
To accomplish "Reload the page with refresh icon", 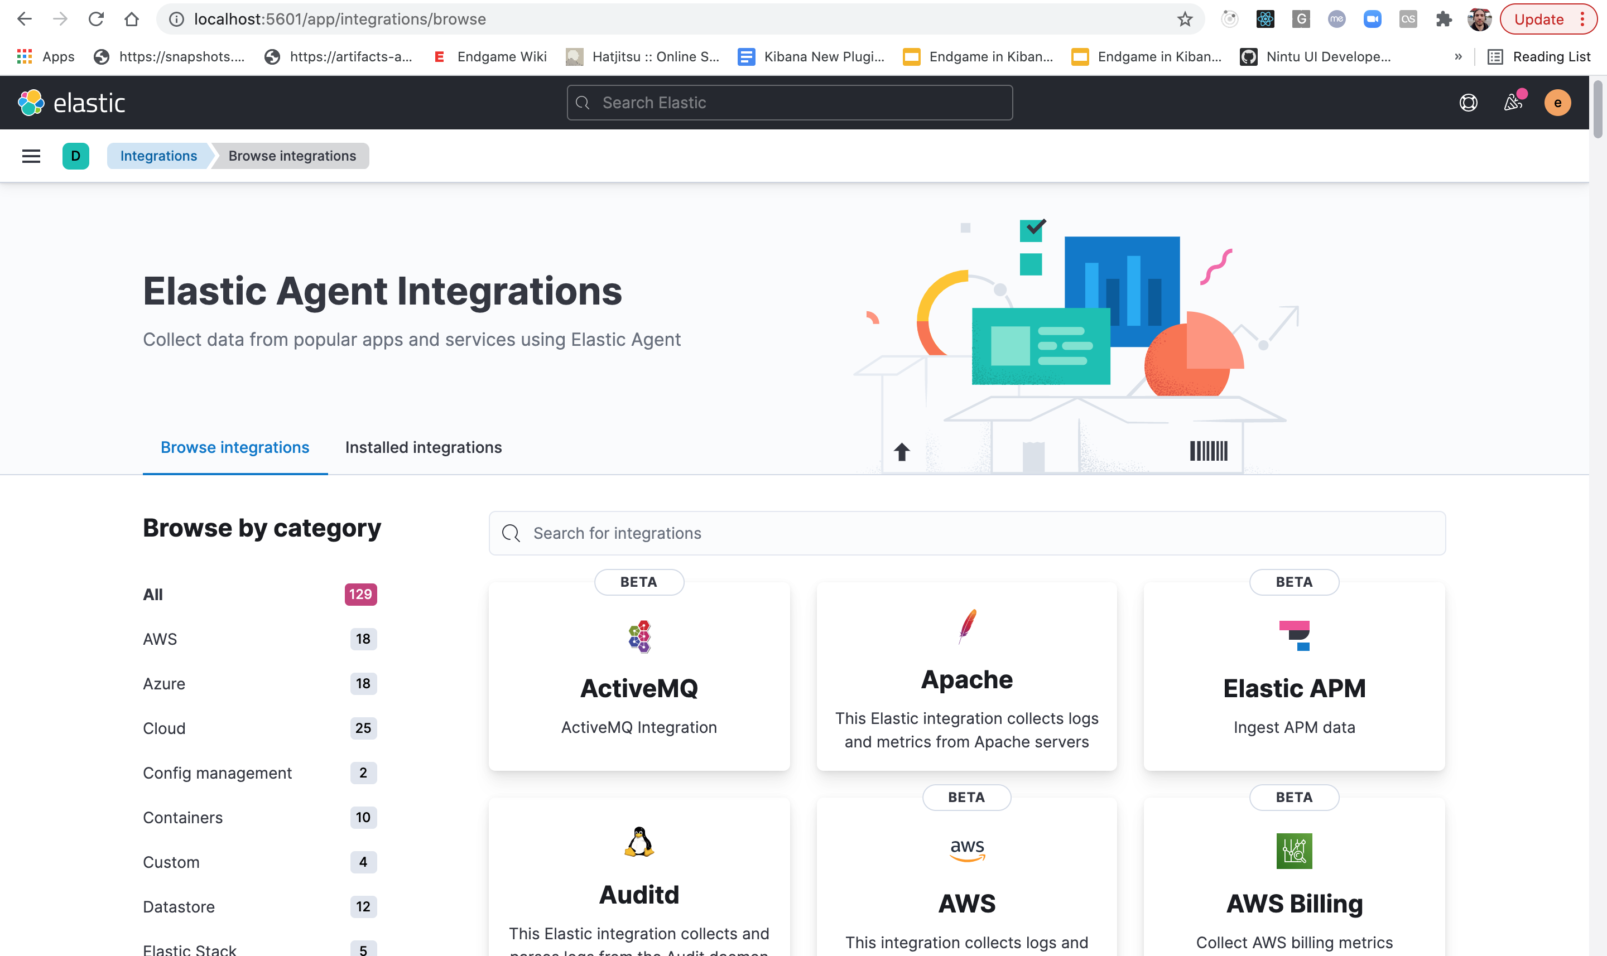I will 96,20.
